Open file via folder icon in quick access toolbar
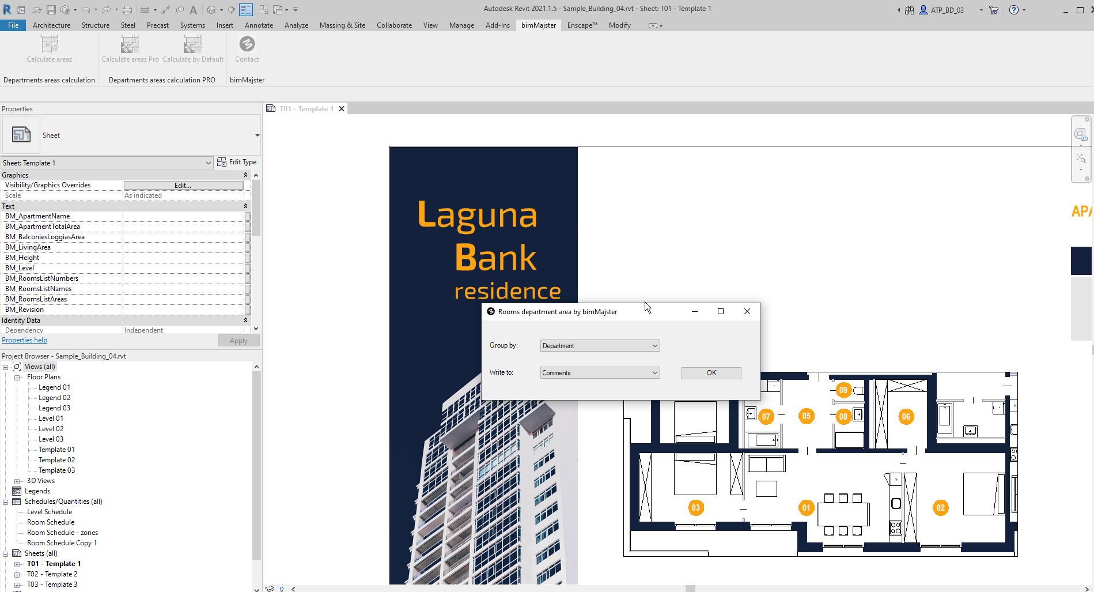 pyautogui.click(x=36, y=10)
